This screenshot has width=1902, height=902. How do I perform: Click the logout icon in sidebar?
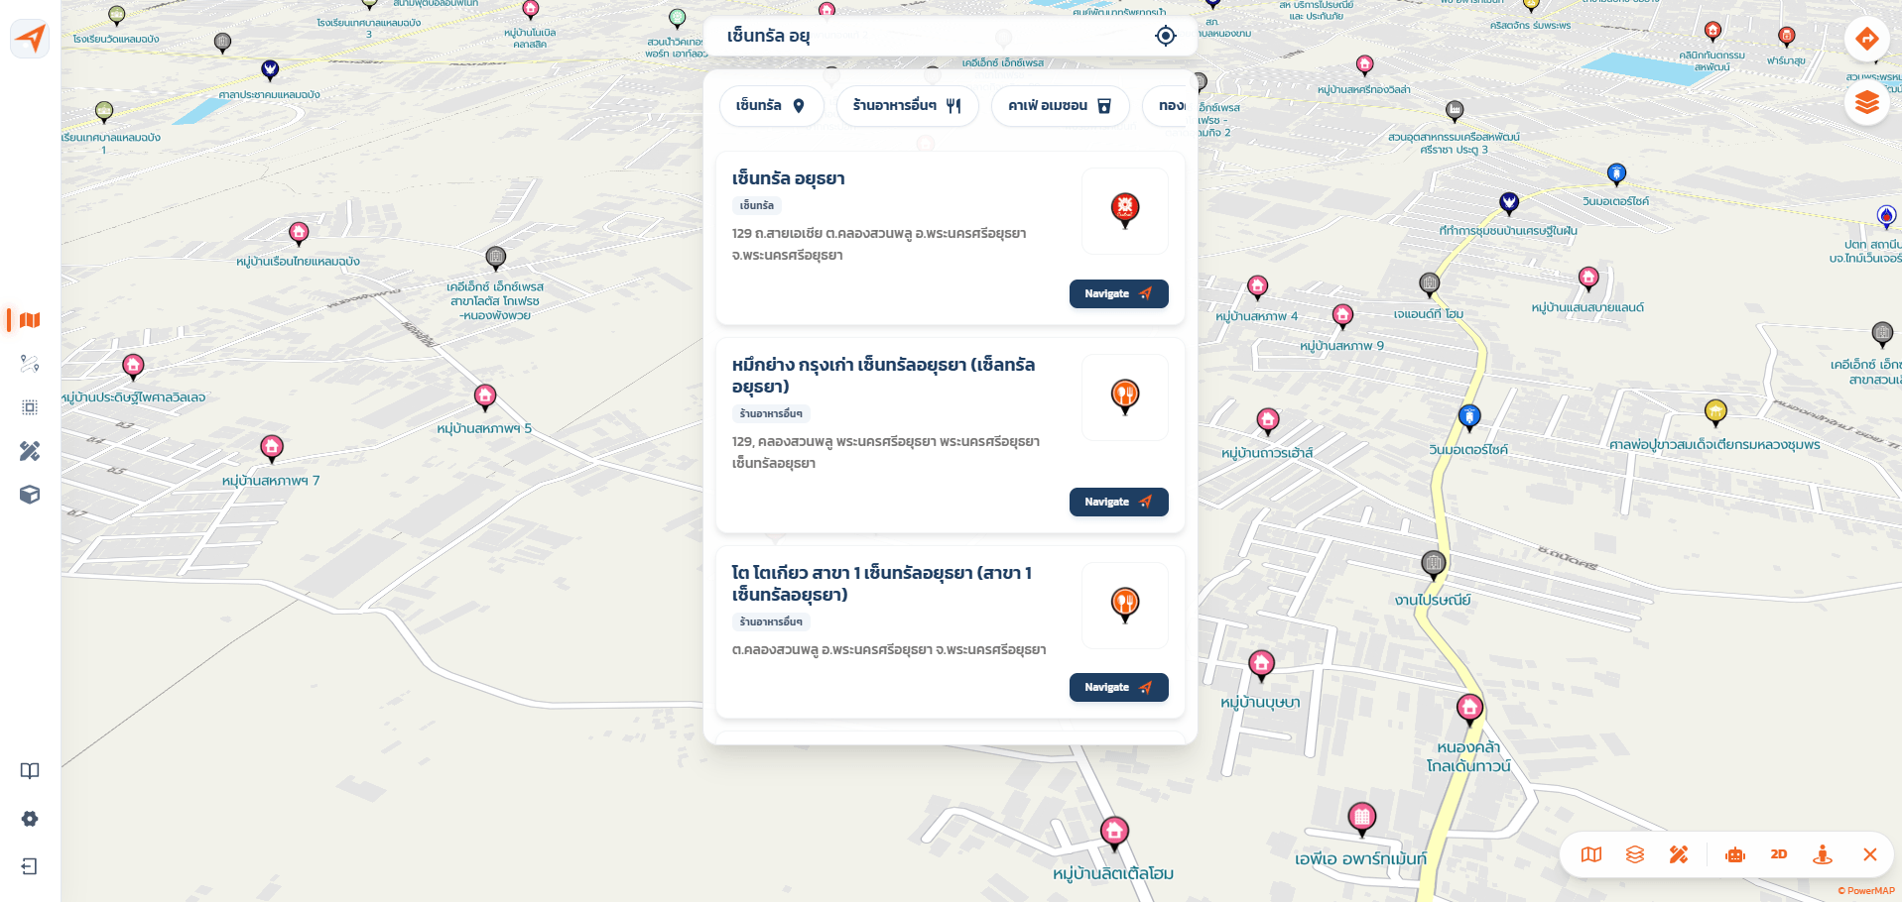tap(30, 866)
